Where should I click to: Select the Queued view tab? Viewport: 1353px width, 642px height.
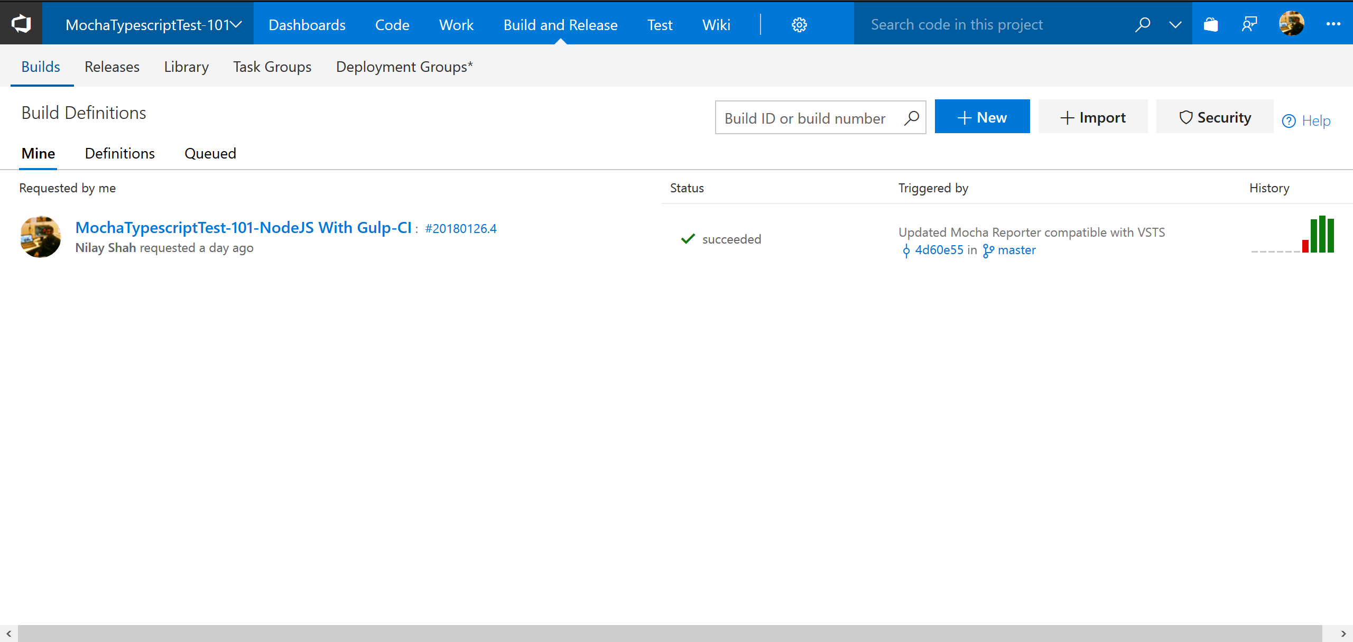[210, 153]
